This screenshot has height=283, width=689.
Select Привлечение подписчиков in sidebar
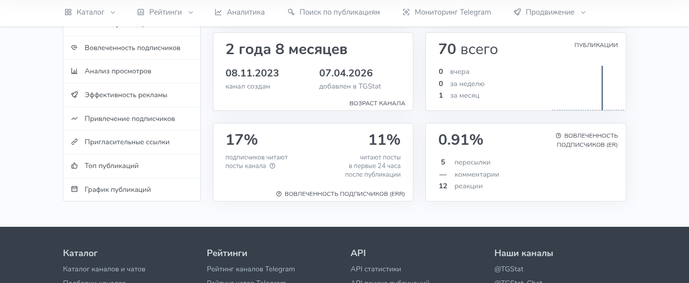pos(132,118)
